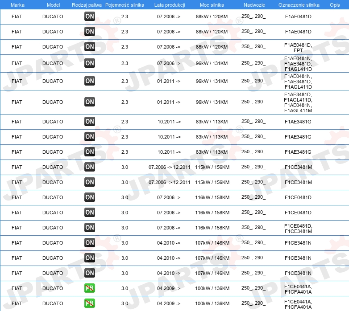Click Moc silnika column header
This screenshot has height=311, width=349.
coord(212,5)
